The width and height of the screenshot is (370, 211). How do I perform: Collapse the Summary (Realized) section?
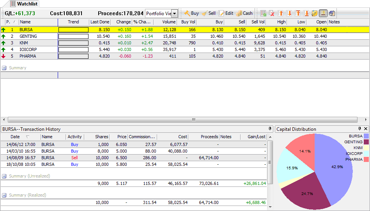(x=4, y=195)
